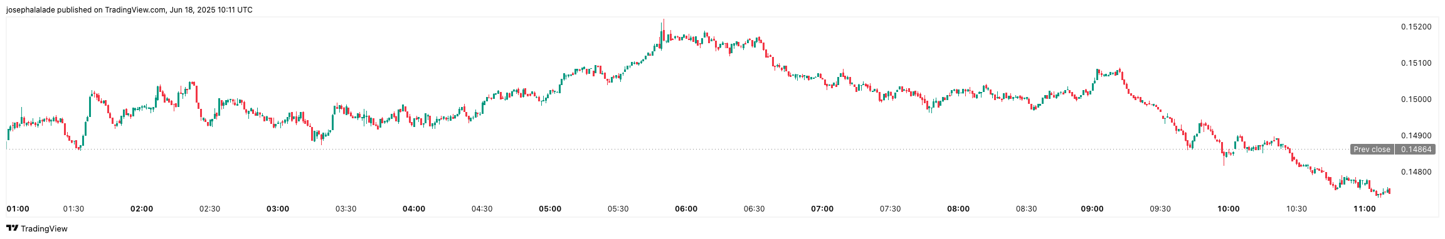
Task: Click the published on TradingView.com caption
Action: [x=112, y=10]
